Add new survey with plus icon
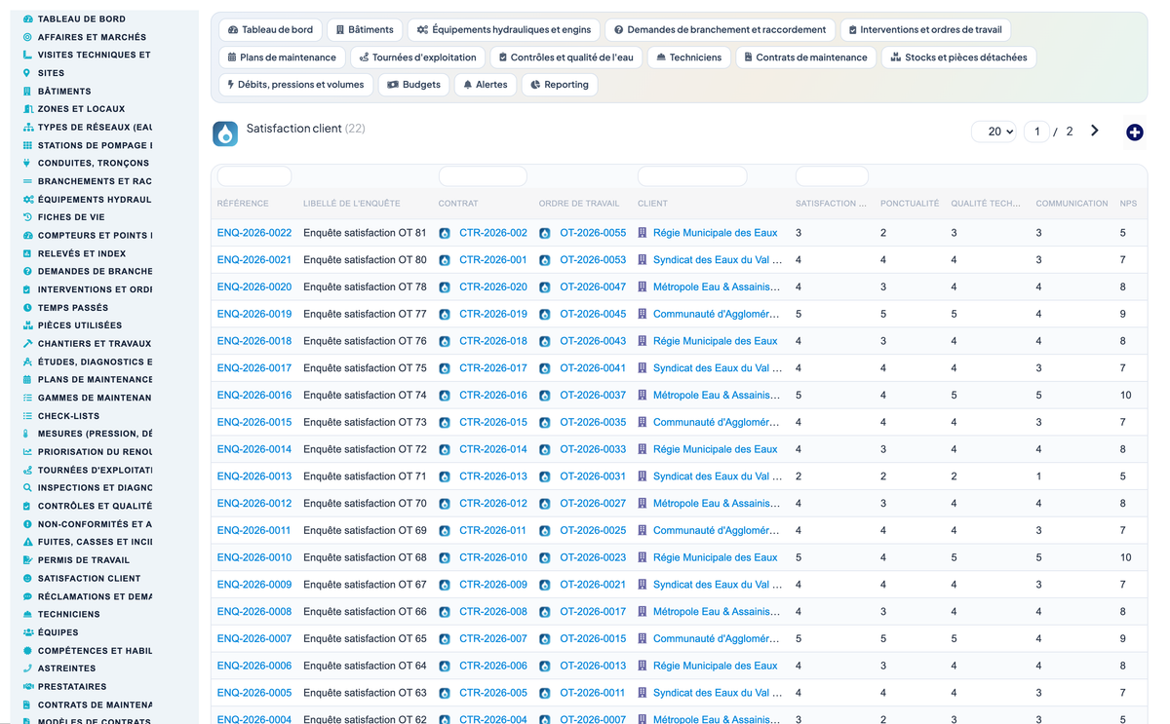The width and height of the screenshot is (1170, 724). pos(1134,133)
